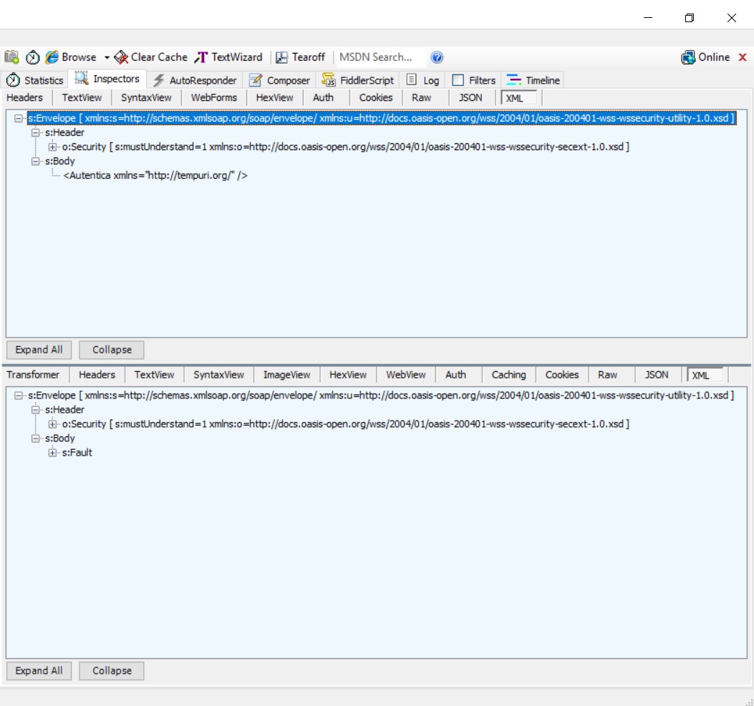Select request HexView tab
754x706 pixels.
(x=274, y=97)
